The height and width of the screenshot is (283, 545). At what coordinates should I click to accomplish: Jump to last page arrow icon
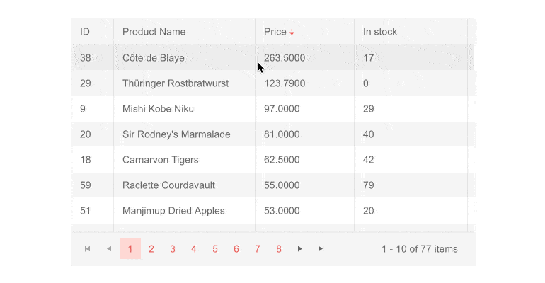pos(321,248)
